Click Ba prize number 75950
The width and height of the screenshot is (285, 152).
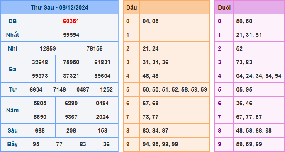click(71, 63)
